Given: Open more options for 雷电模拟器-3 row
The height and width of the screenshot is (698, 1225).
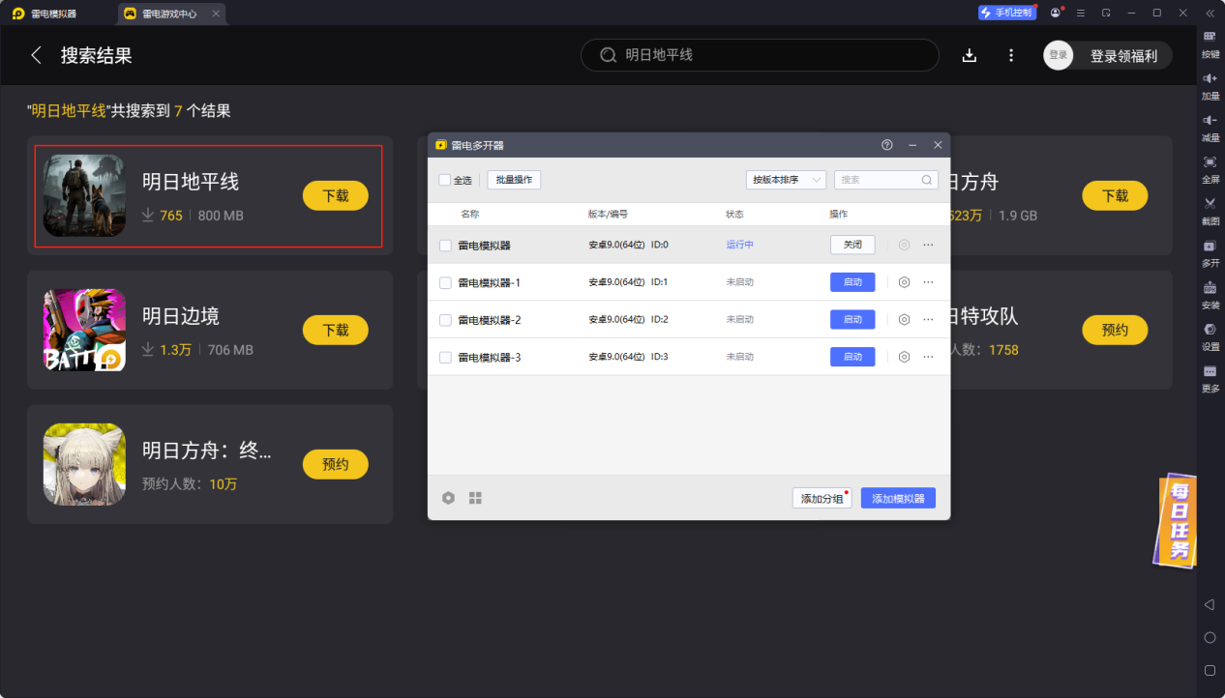Looking at the screenshot, I should (928, 357).
